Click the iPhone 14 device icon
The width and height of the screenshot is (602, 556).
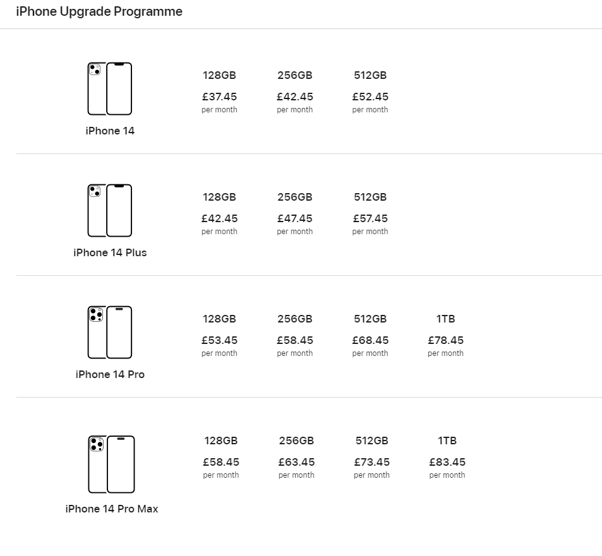pos(110,88)
